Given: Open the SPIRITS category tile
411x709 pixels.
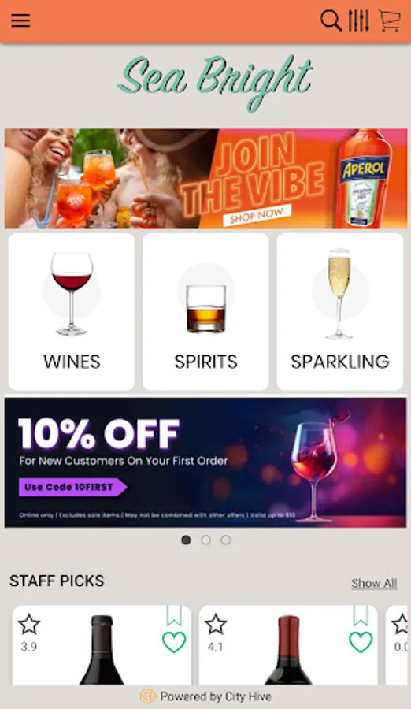Looking at the screenshot, I should [x=205, y=311].
